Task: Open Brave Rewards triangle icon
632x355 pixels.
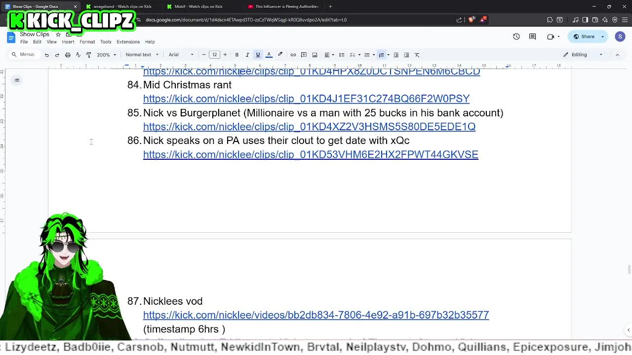Action: coord(483,20)
